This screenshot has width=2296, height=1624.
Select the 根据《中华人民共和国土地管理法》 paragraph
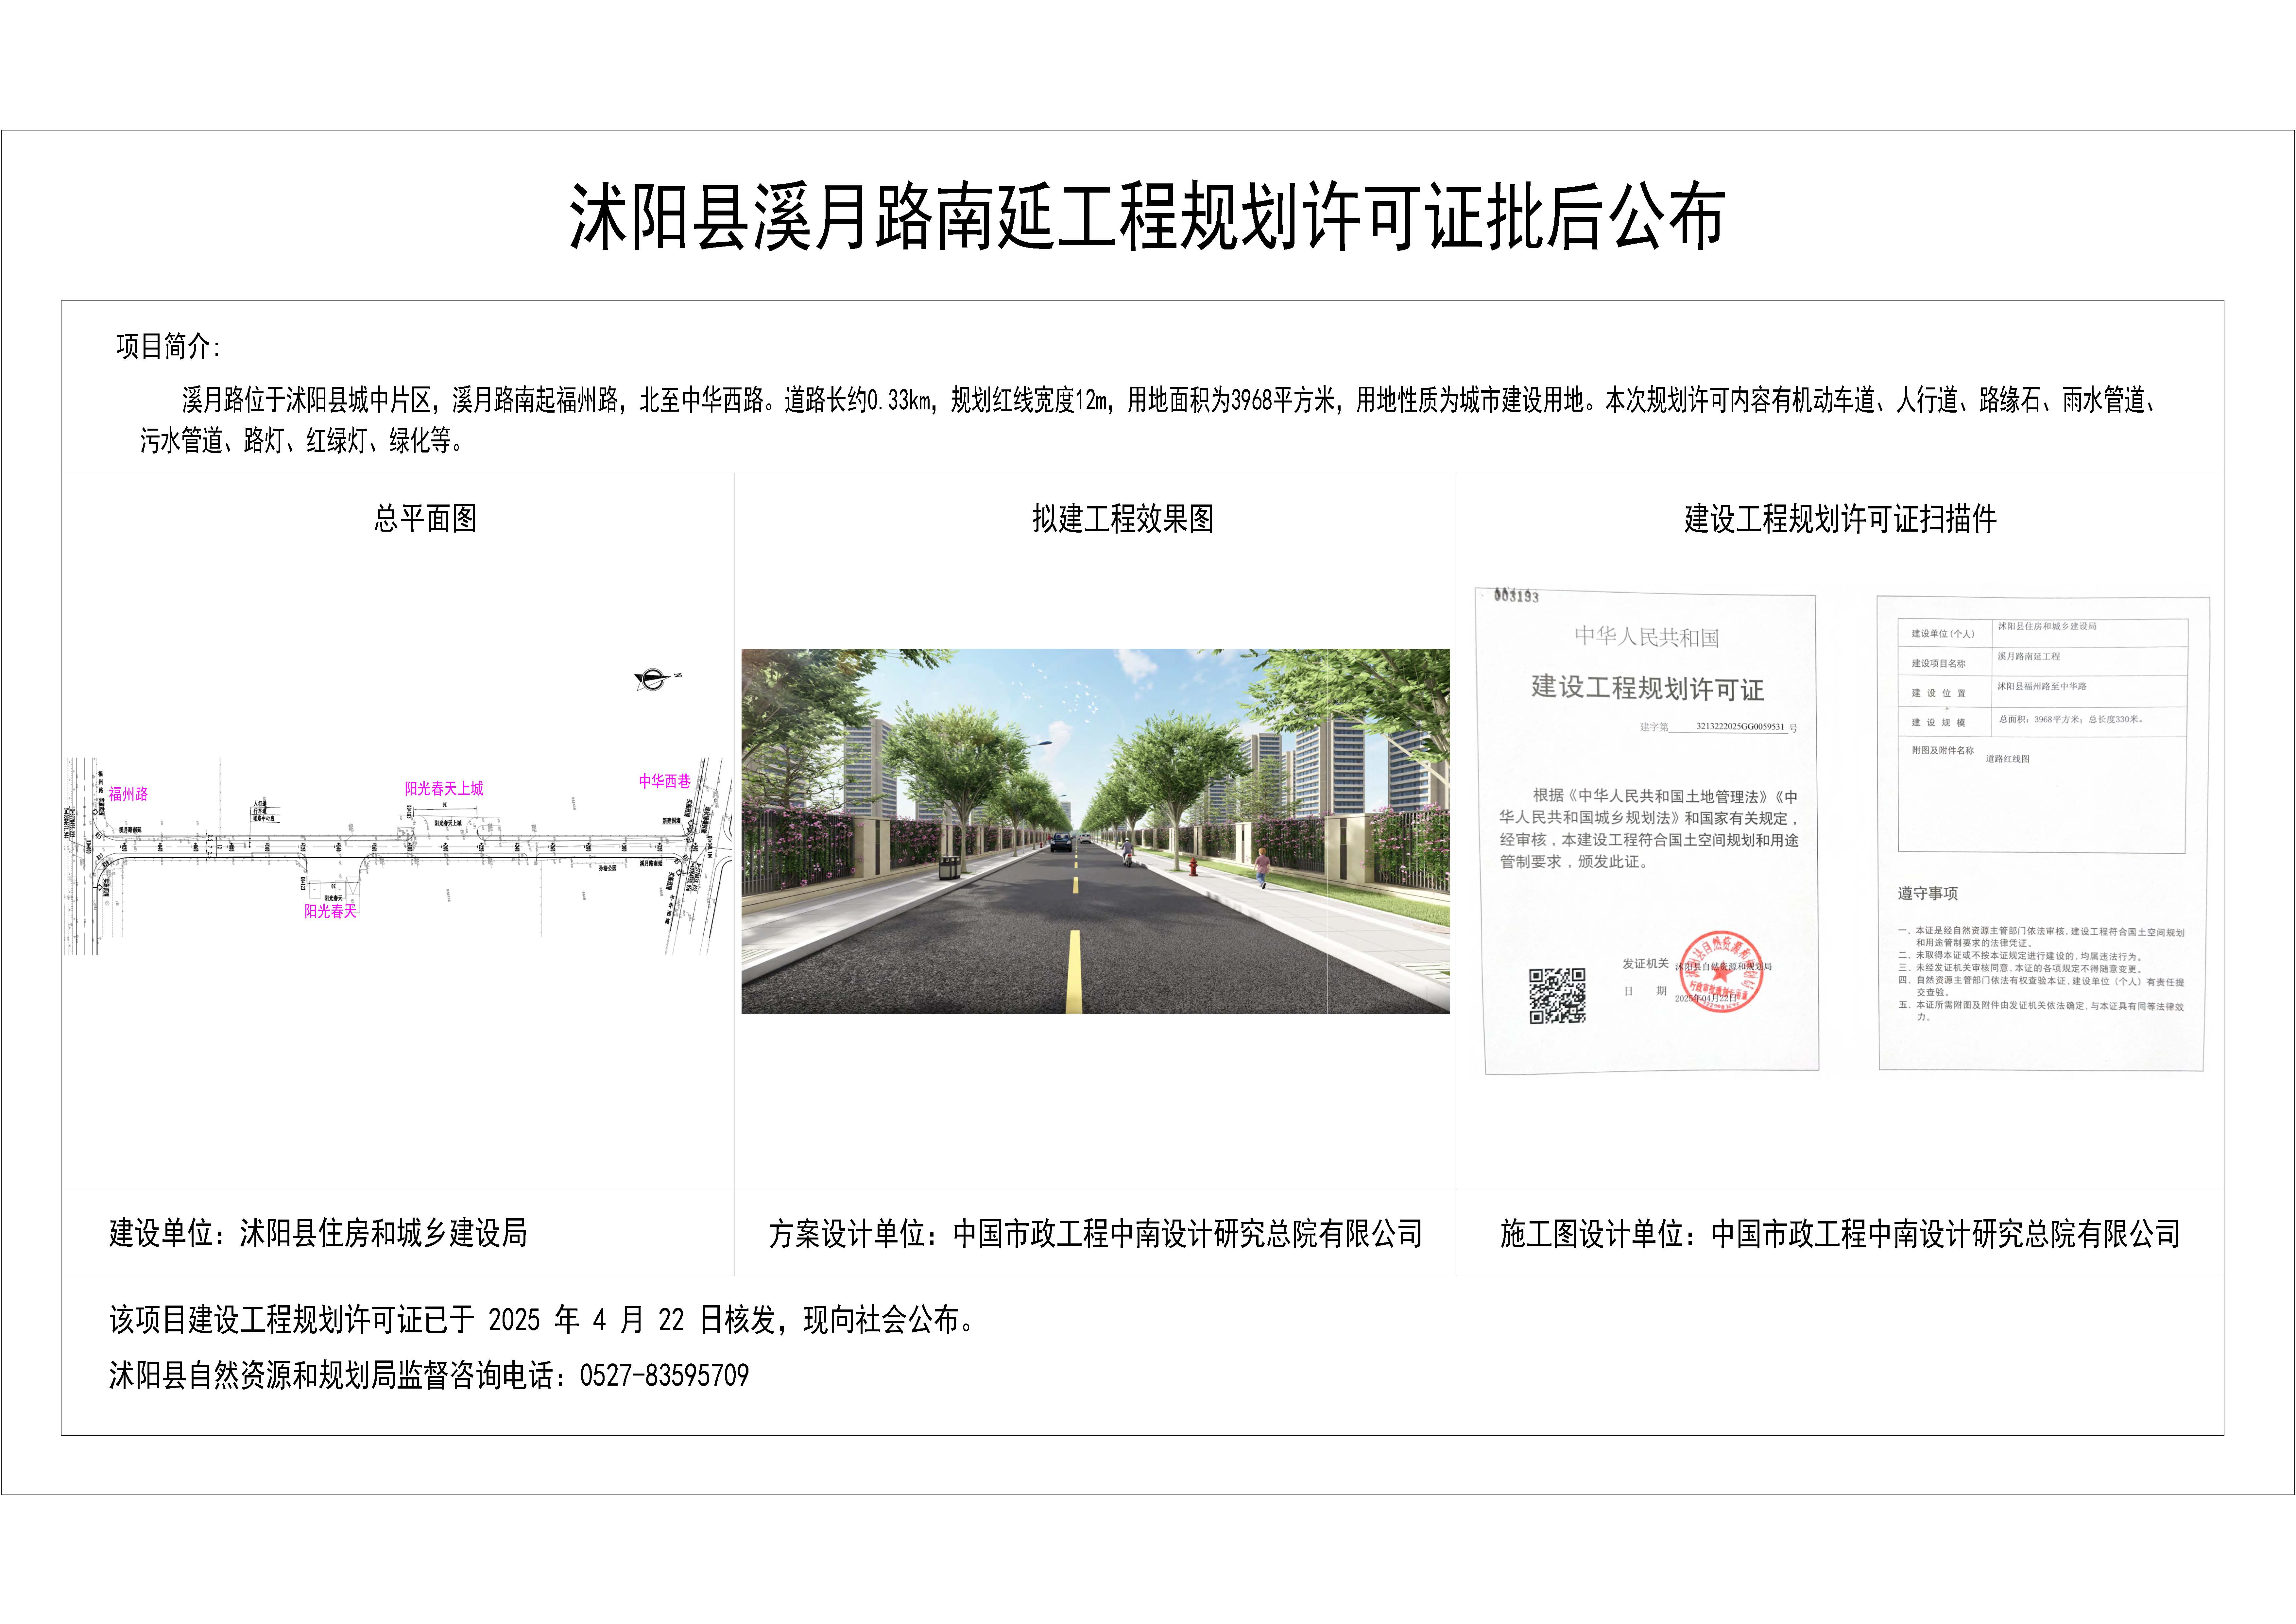(x=1649, y=829)
